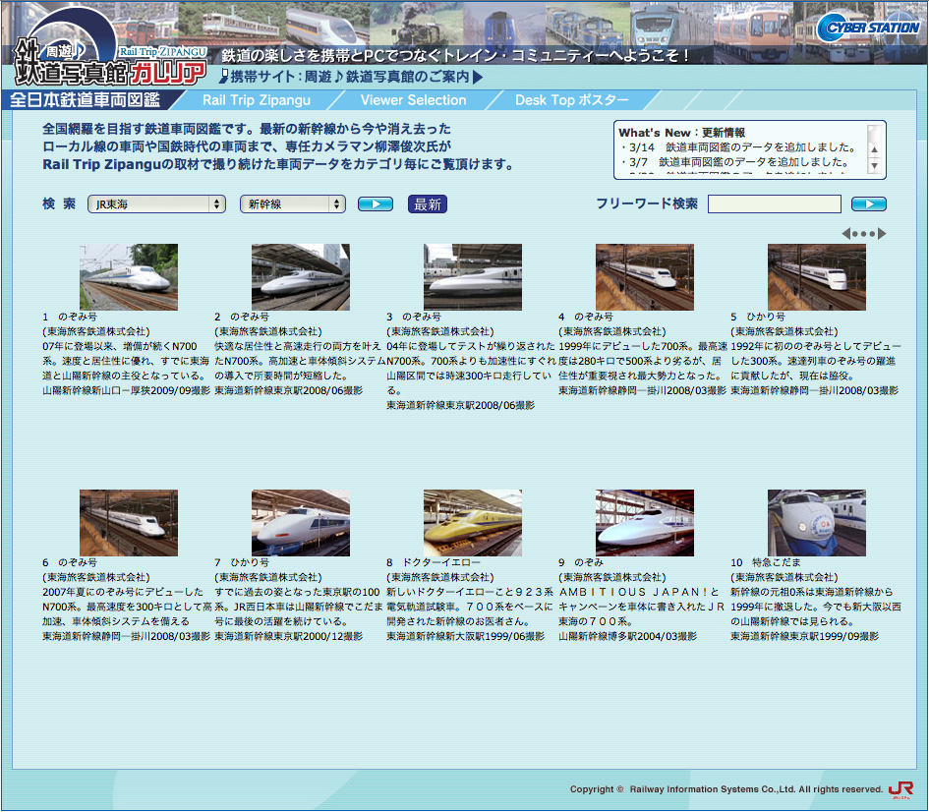929x812 pixels.
Task: Open thumbnail 4 のぞみ号 700系 photo
Action: (645, 277)
